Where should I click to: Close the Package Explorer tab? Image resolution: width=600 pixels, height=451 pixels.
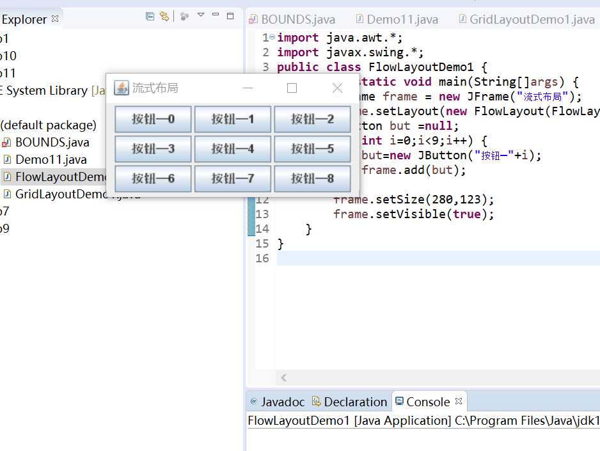point(55,19)
